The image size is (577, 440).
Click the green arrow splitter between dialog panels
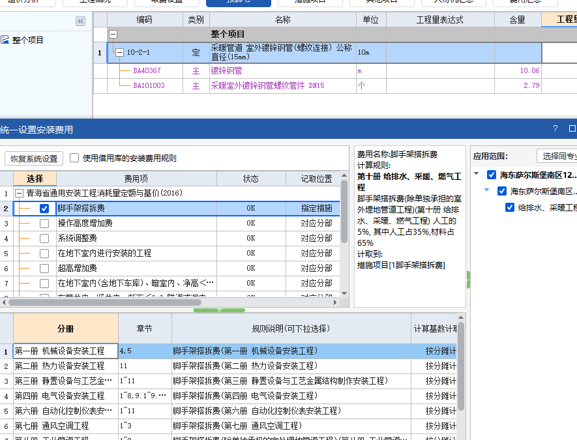click(219, 308)
